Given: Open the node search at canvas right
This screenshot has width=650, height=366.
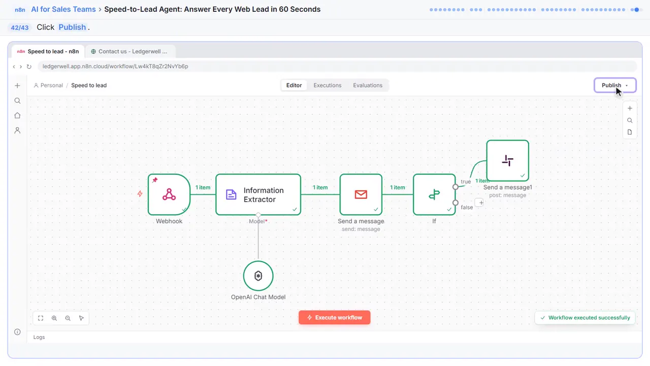Looking at the screenshot, I should (630, 120).
